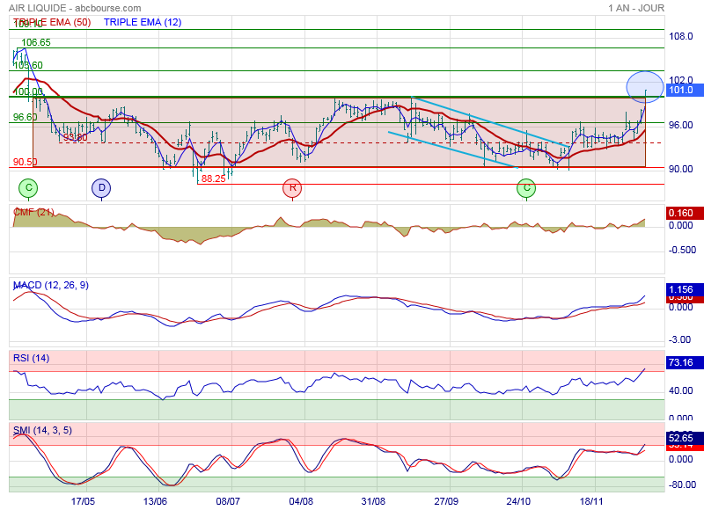Screen dimensions: 704x510
Task: Click the SMI (14, 3, 5) indicator label
Action: [41, 430]
